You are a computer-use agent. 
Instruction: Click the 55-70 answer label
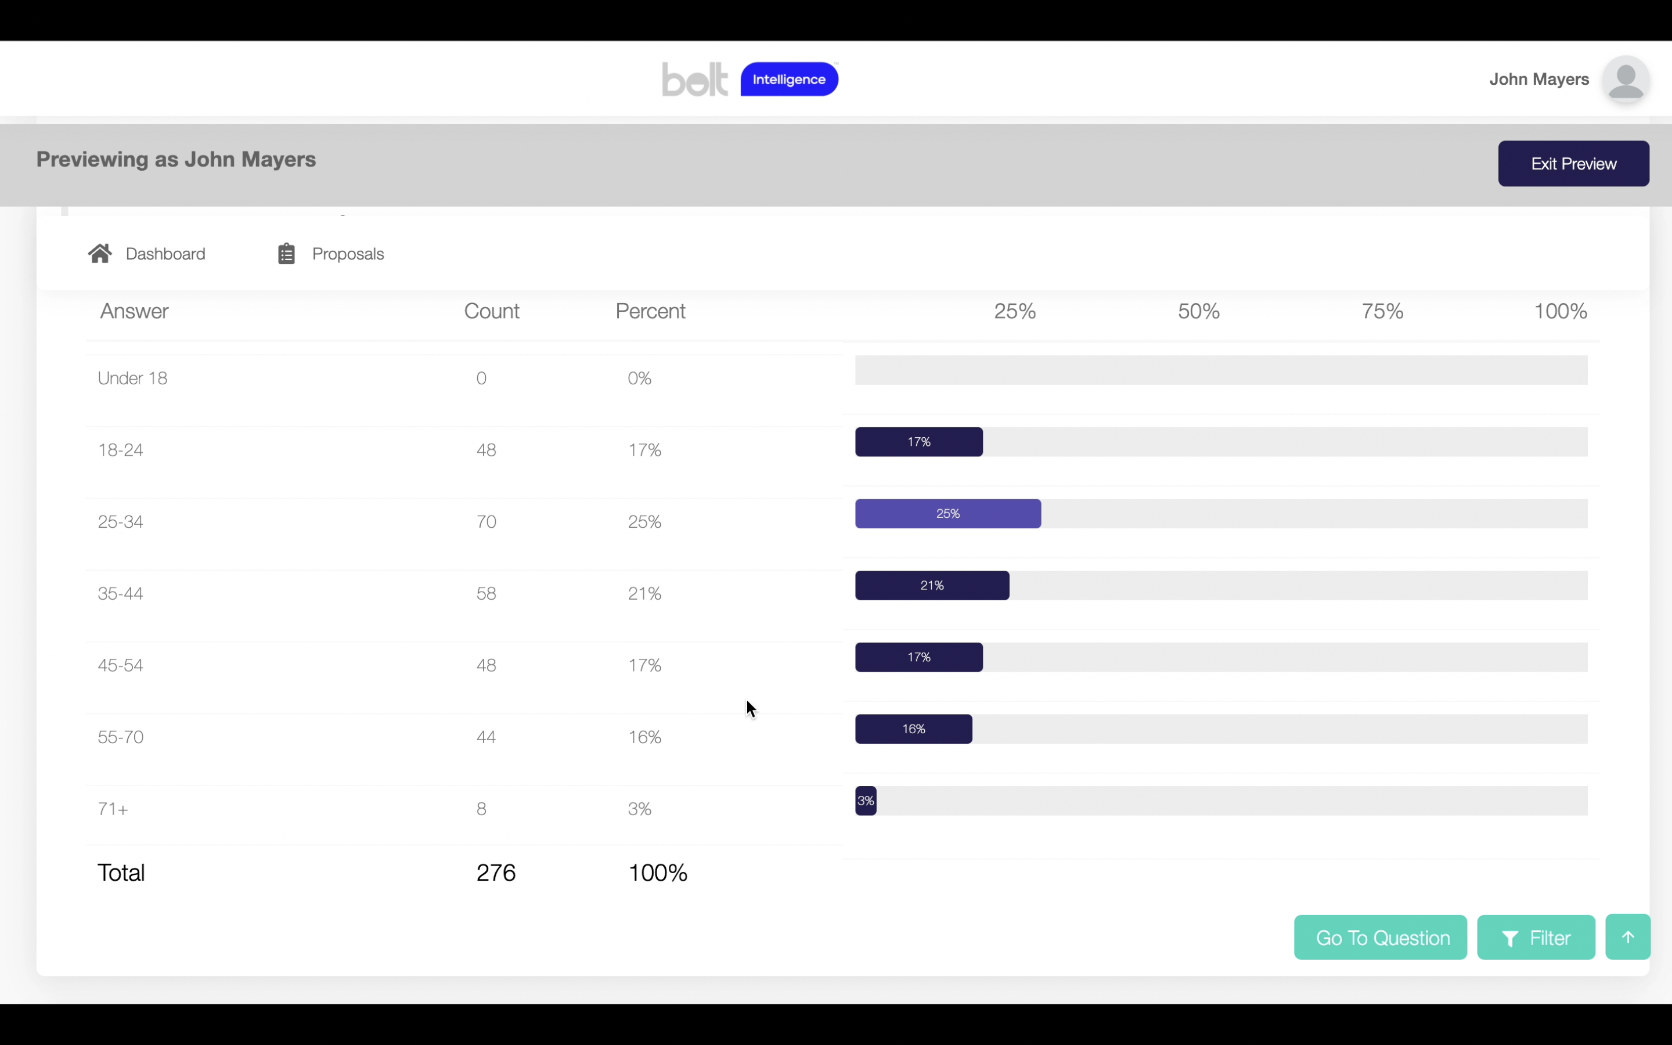120,737
